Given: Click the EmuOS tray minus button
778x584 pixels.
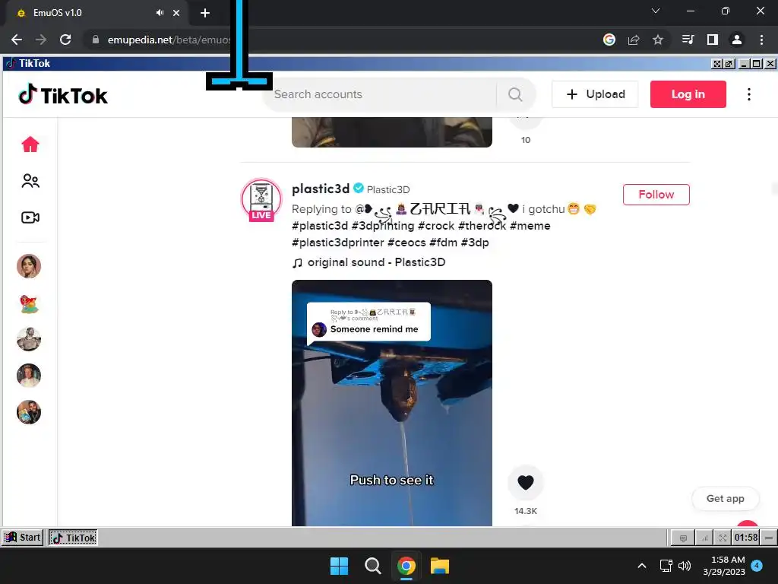Looking at the screenshot, I should coord(769,538).
